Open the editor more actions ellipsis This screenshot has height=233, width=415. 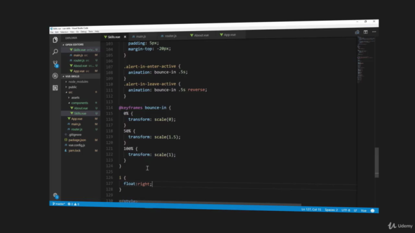tap(374, 32)
